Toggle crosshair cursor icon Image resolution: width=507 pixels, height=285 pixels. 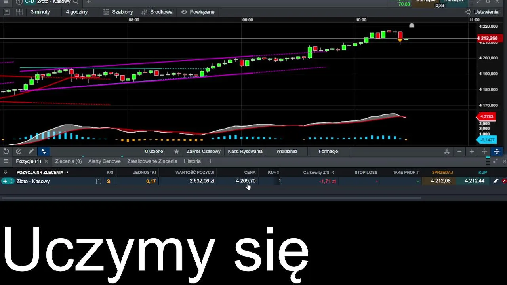pos(484,151)
